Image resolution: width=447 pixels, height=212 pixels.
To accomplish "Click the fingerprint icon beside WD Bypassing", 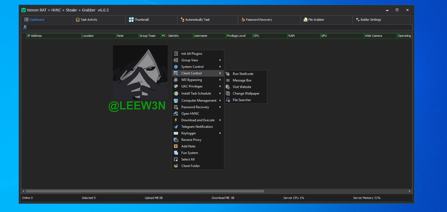I will pos(176,80).
